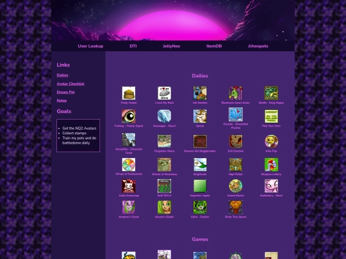Open the High Roller icon
346x259 pixels.
[x=236, y=164]
